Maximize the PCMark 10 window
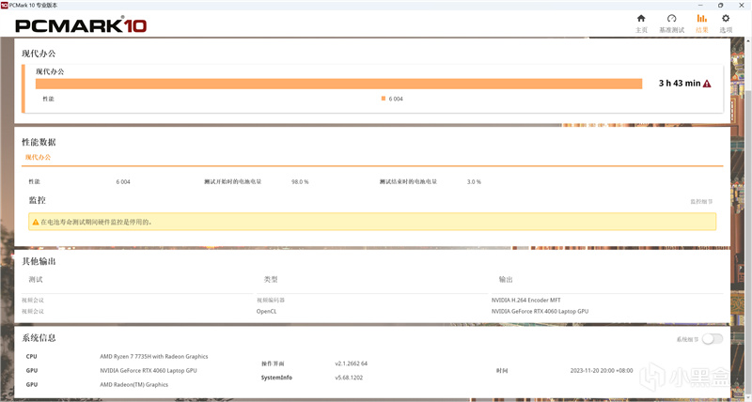 [x=720, y=5]
